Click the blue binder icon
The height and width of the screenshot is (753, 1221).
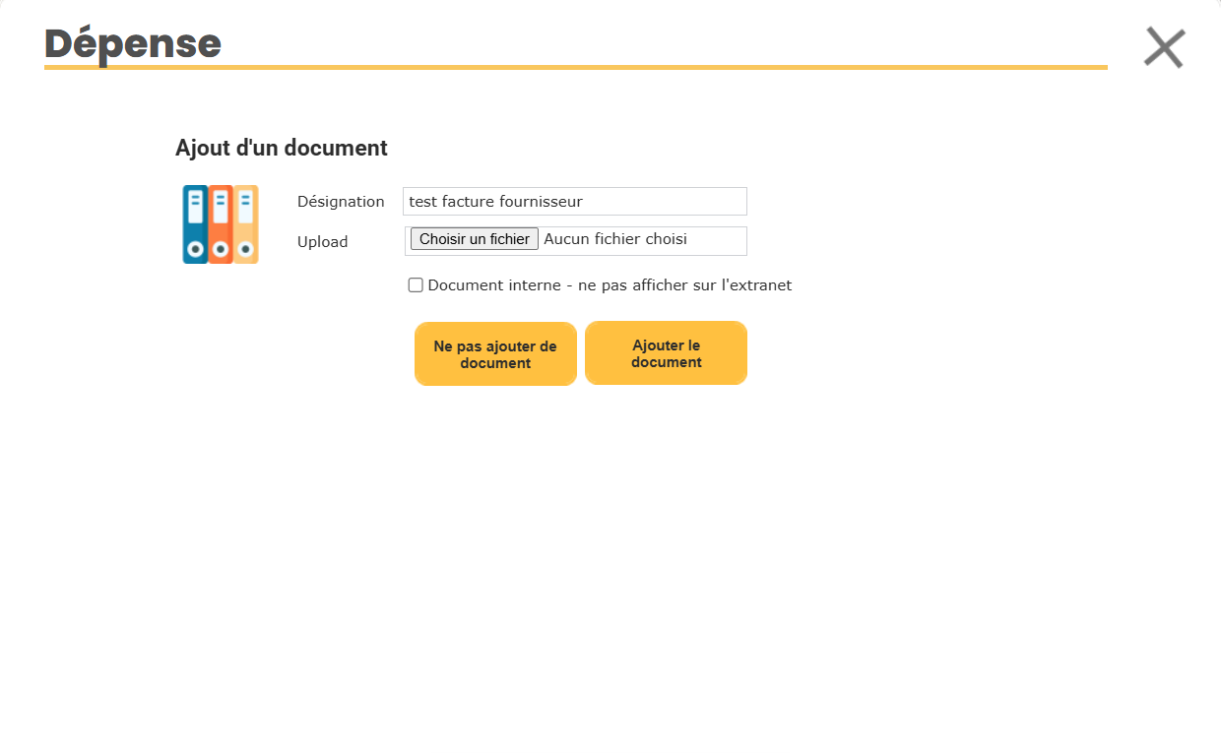tap(195, 224)
